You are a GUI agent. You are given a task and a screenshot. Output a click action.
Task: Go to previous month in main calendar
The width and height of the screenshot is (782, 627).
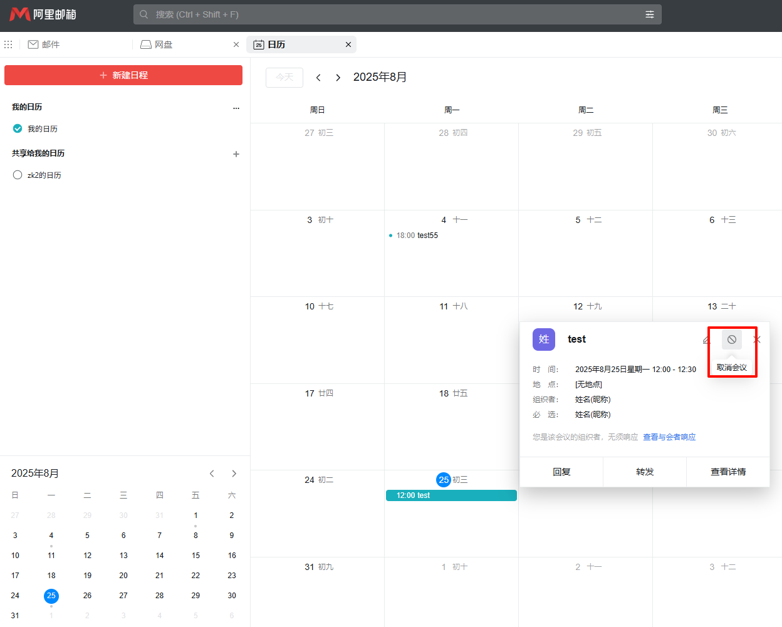pyautogui.click(x=318, y=78)
